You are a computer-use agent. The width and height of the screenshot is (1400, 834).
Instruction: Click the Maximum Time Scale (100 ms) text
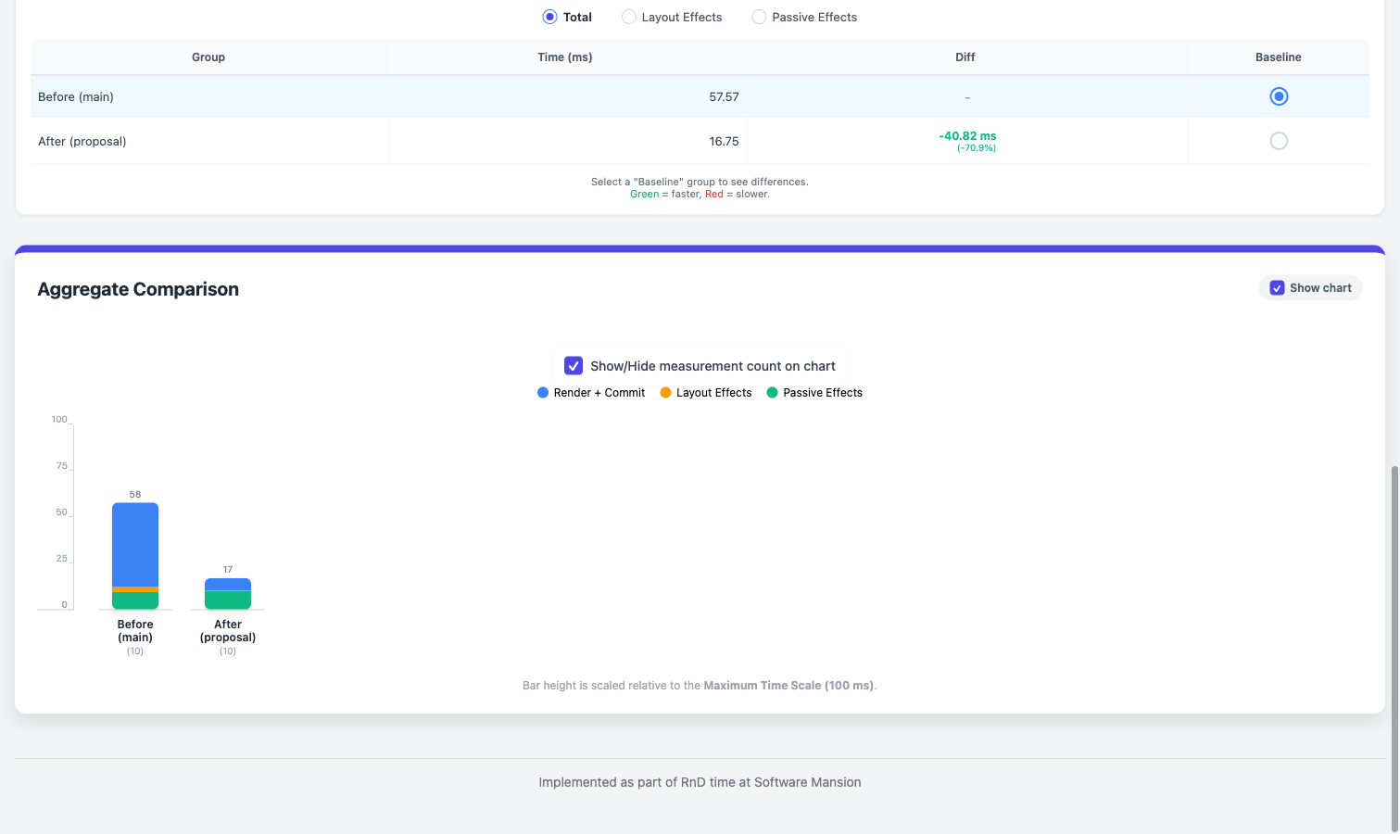click(x=788, y=686)
